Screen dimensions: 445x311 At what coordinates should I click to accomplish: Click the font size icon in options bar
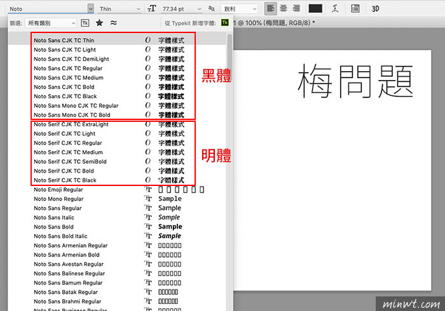point(152,8)
